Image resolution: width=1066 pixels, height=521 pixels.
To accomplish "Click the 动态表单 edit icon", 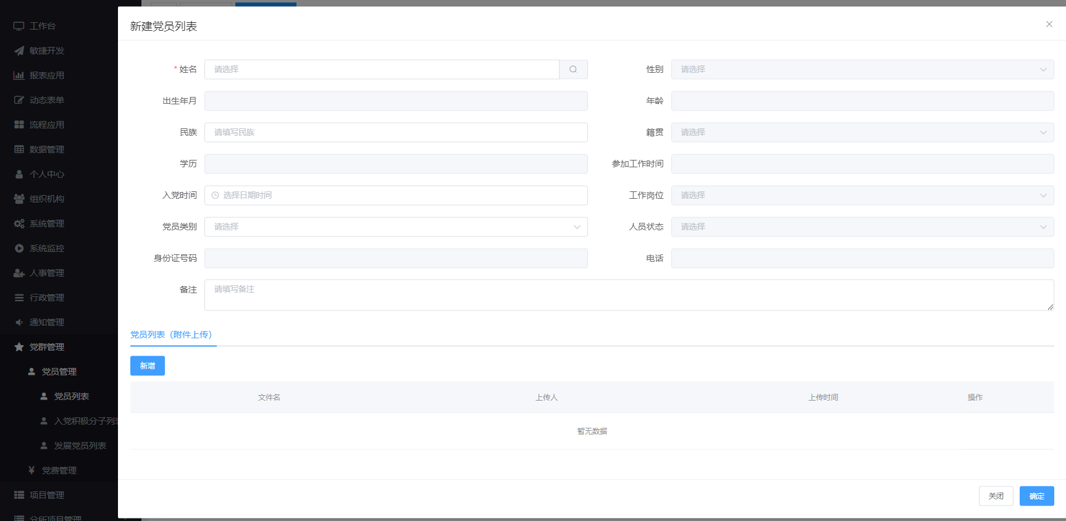I will coord(19,100).
